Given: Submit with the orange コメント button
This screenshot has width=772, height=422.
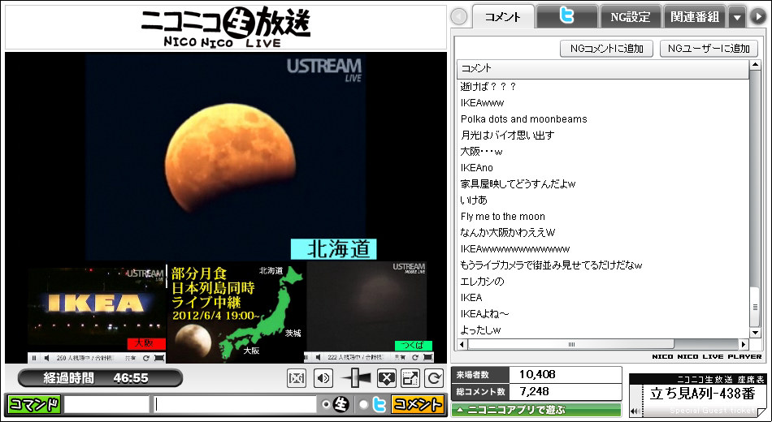Looking at the screenshot, I should [418, 404].
